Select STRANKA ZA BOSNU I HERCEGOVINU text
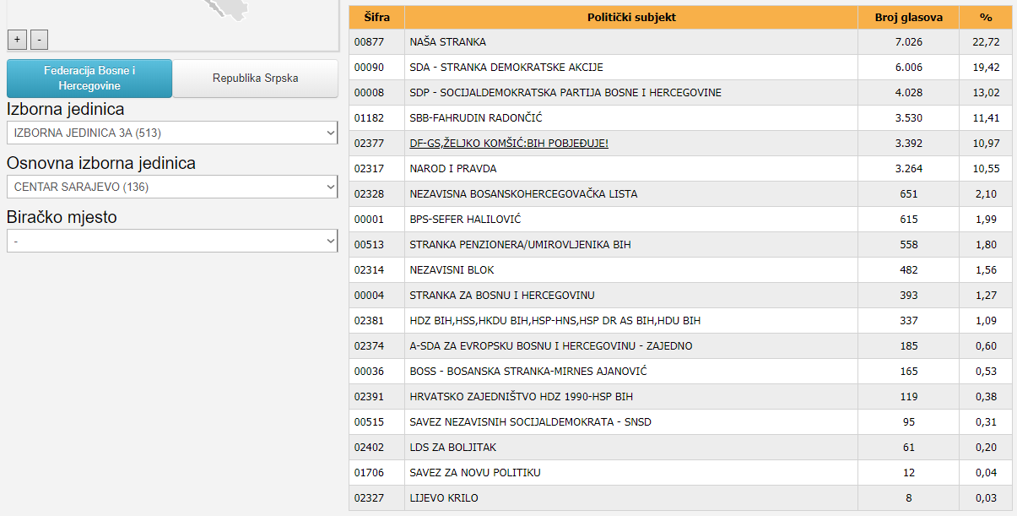Screen dimensions: 1017x516 pyautogui.click(x=502, y=296)
